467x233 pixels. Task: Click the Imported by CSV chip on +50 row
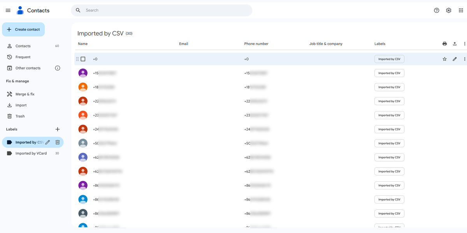point(389,143)
